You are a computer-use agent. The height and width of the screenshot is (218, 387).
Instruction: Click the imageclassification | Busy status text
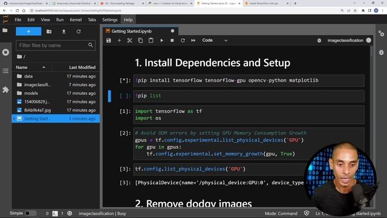coord(102,213)
